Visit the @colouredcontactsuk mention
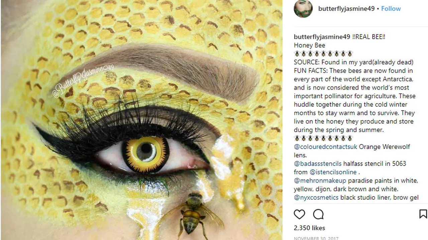The height and width of the screenshot is (240, 428). coord(326,147)
